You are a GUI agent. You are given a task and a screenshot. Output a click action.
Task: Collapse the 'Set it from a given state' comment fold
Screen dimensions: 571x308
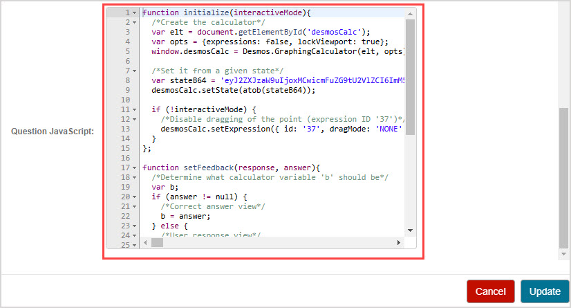[x=134, y=71]
